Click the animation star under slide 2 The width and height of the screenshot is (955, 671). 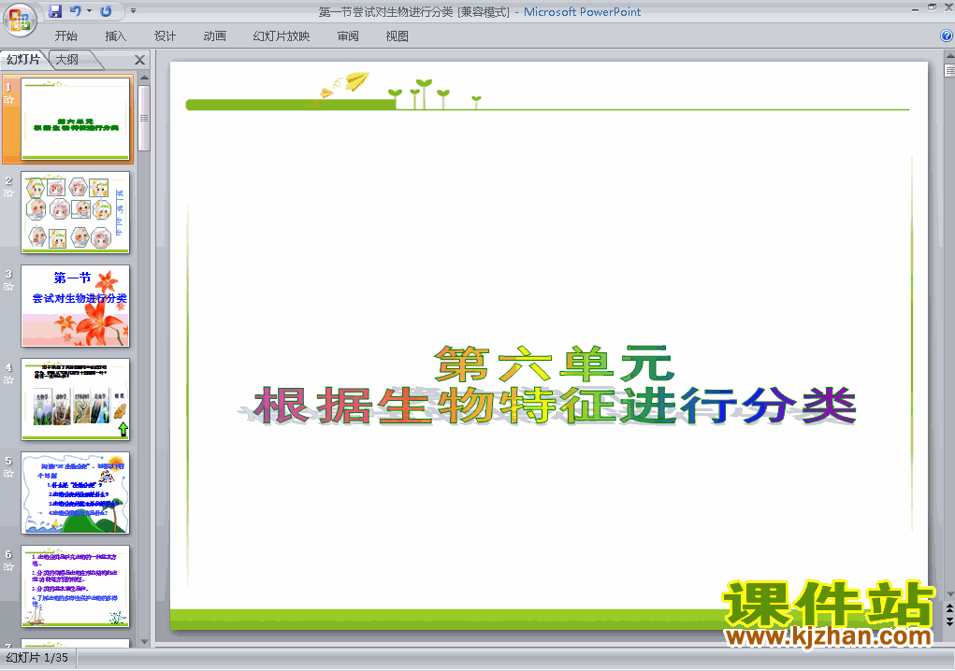point(8,193)
